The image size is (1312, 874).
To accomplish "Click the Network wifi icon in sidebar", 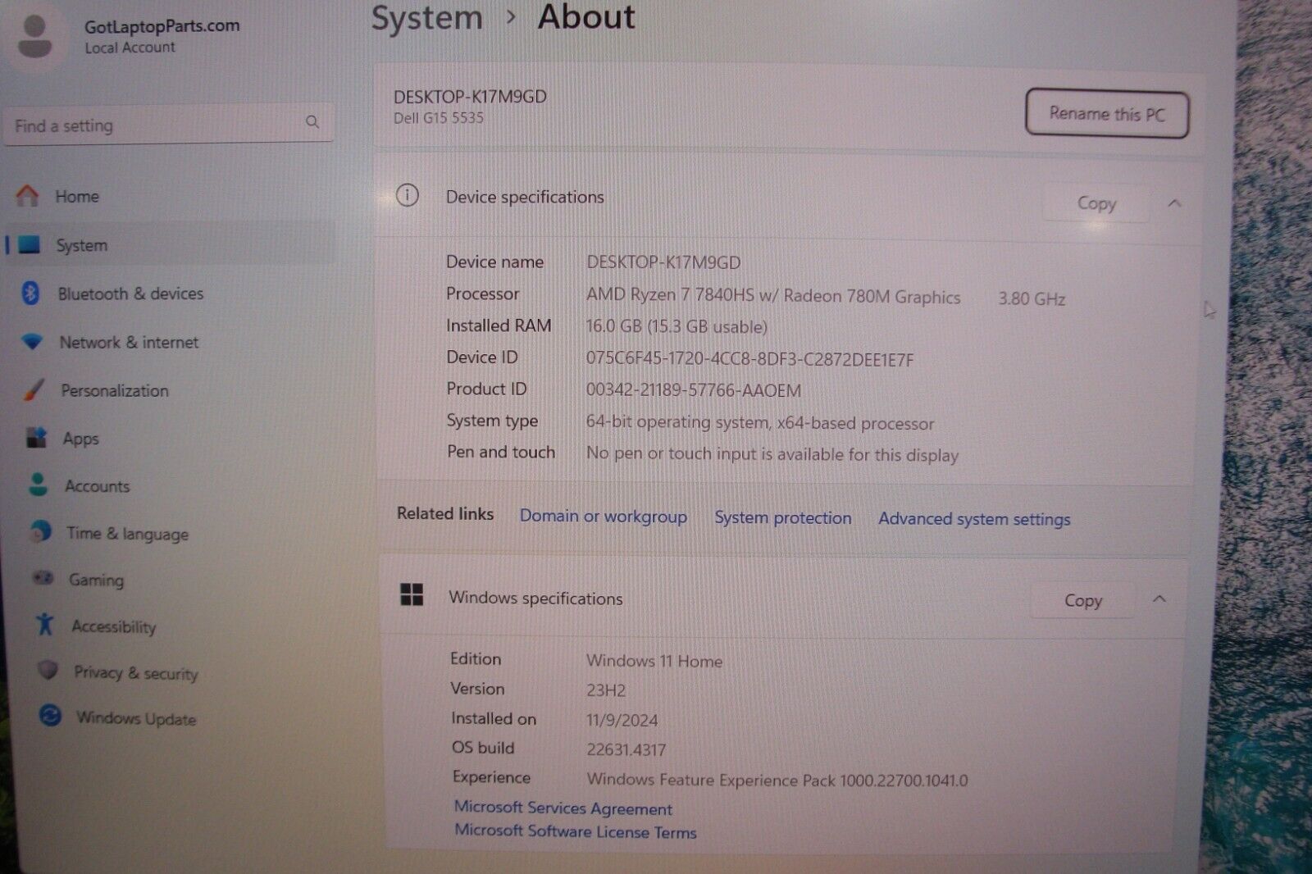I will click(32, 341).
